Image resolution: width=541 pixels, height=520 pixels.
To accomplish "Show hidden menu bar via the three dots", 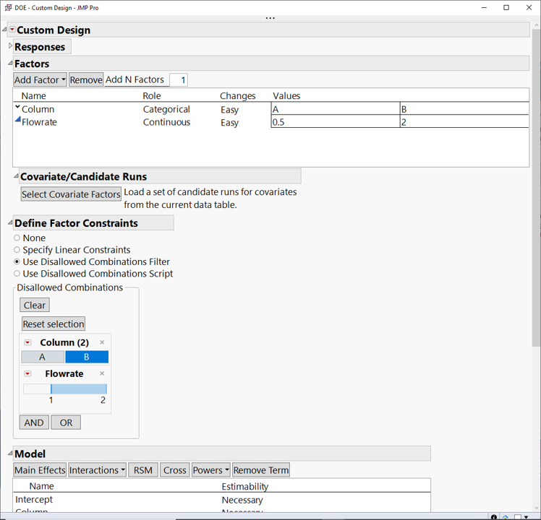I will (270, 18).
